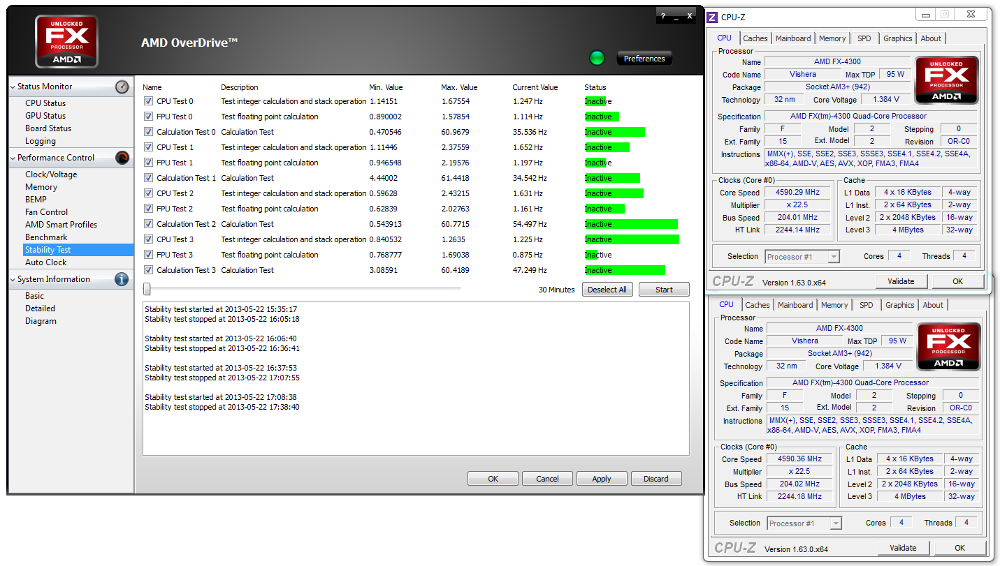Viewport: 1000px width, 566px height.
Task: Uncheck the Calculation Test 3 checkbox
Action: click(x=148, y=270)
